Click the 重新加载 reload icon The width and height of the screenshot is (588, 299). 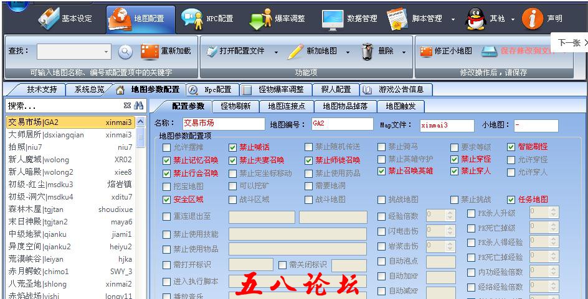(149, 52)
